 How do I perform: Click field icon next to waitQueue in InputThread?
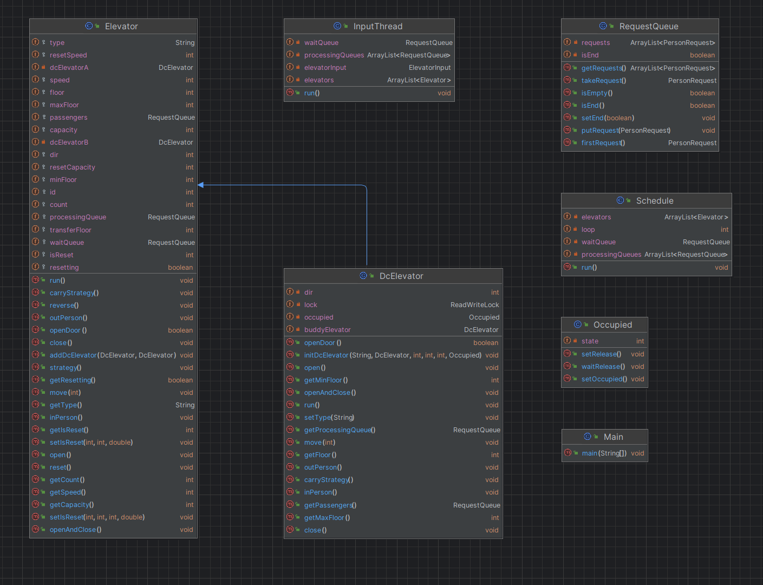pos(290,42)
